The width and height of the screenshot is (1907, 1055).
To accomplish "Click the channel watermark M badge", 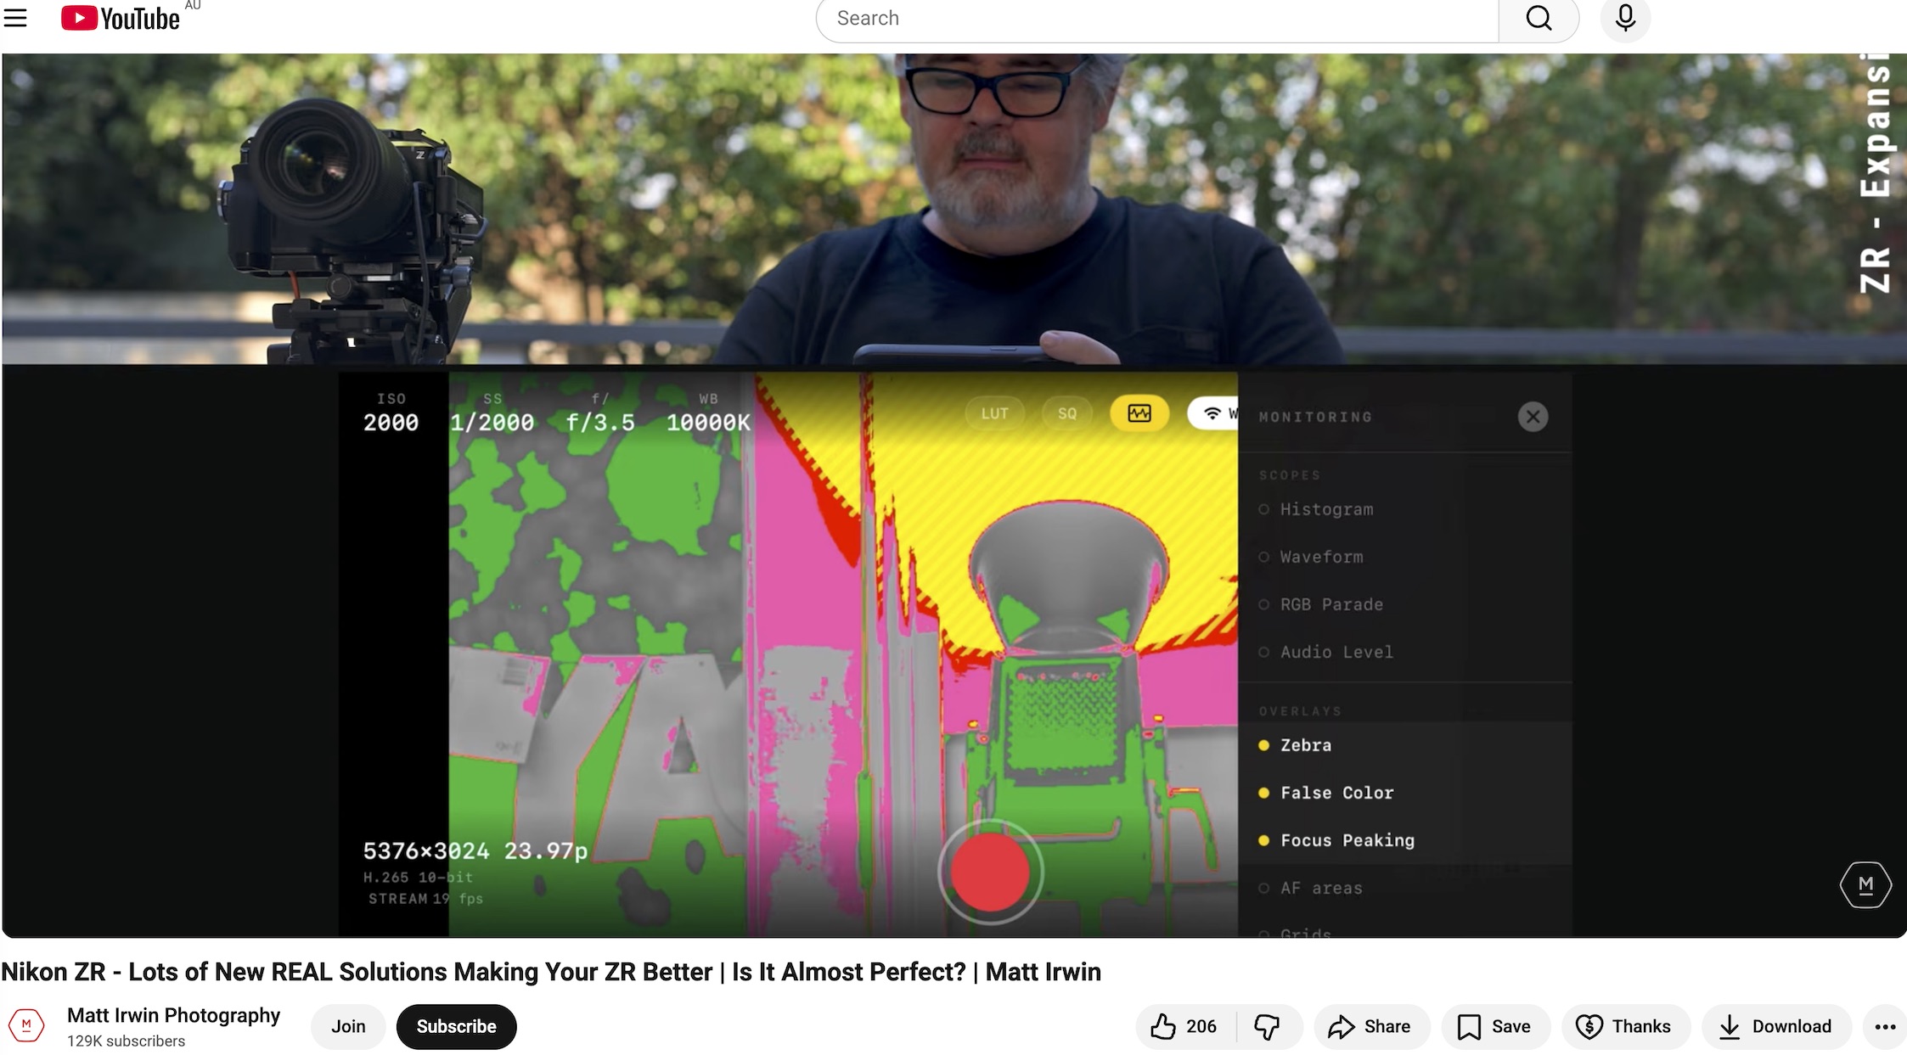I will coord(1865,884).
